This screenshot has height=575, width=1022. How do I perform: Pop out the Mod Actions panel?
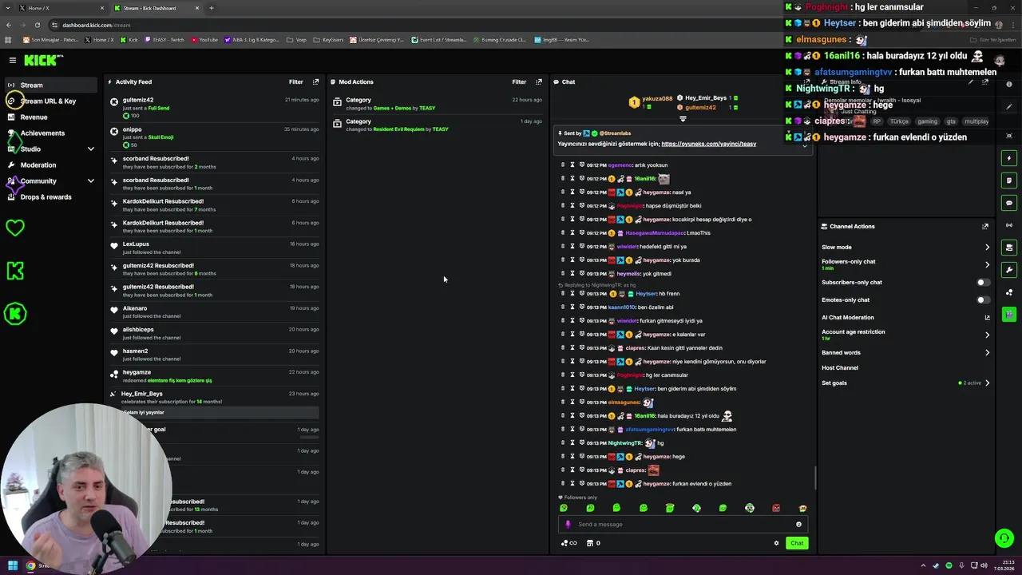pyautogui.click(x=539, y=81)
